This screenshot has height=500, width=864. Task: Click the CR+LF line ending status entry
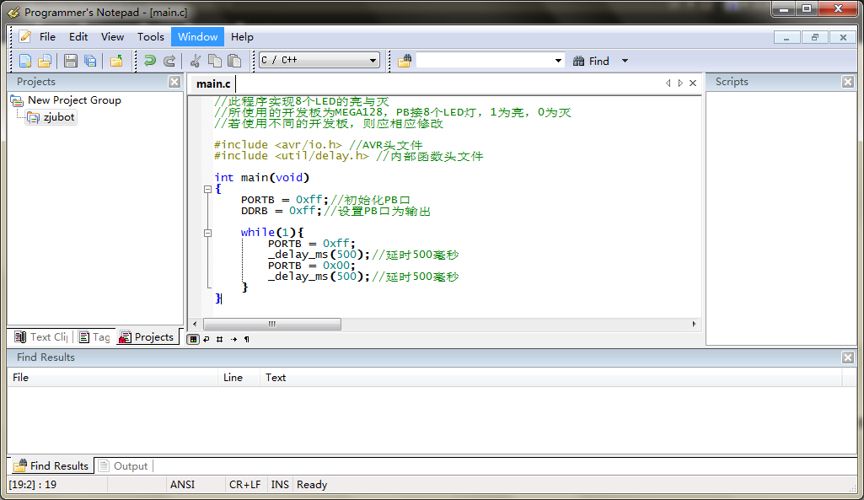(245, 485)
